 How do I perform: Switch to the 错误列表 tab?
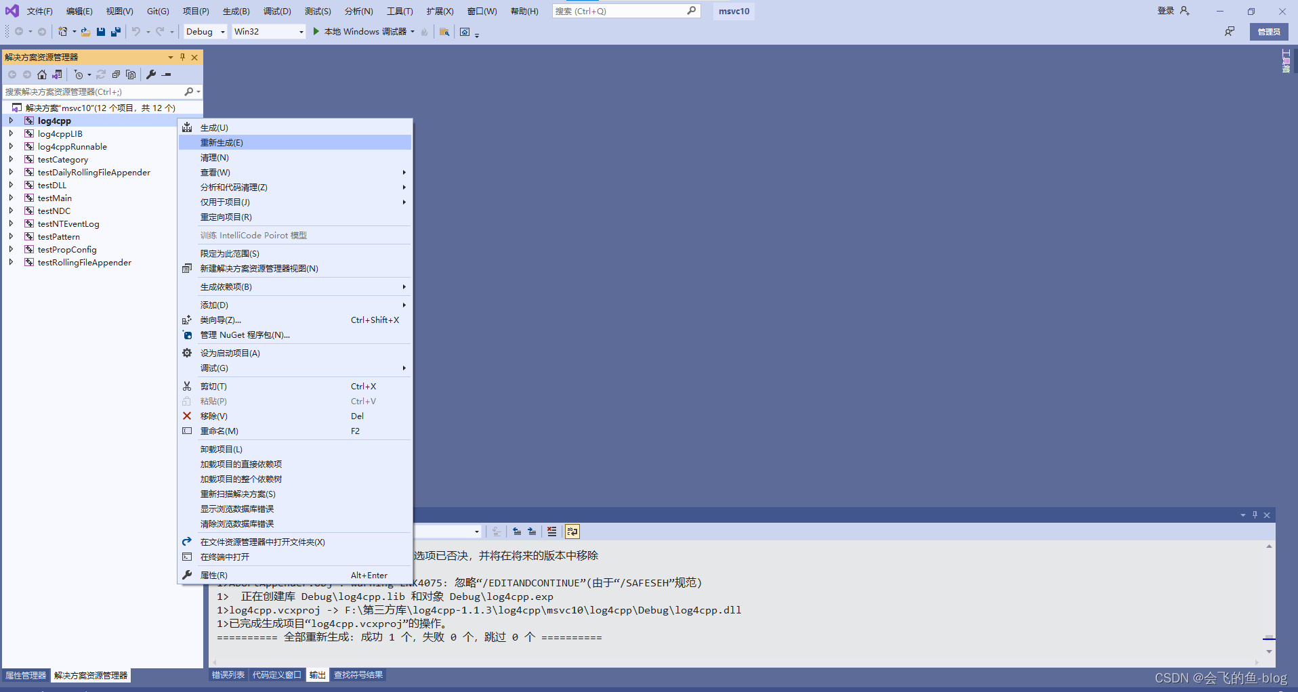tap(228, 675)
